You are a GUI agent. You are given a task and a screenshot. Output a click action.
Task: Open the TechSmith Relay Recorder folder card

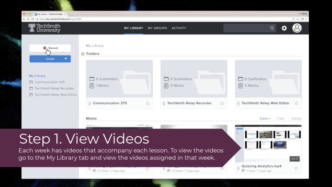194,84
